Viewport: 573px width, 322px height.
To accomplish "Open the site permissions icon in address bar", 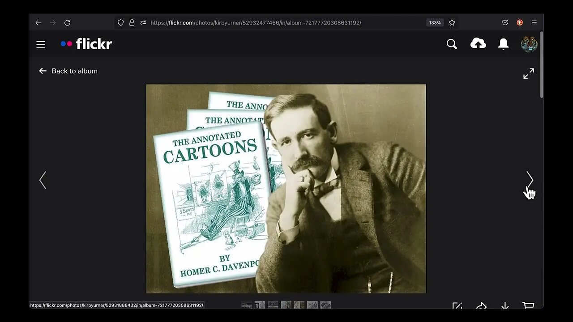I will pyautogui.click(x=143, y=22).
